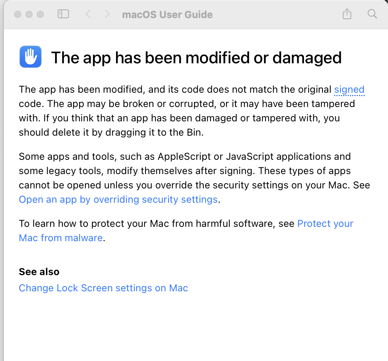Viewport: 388px width, 361px height.
Task: Click the "macOS User Guide" window title
Action: [x=167, y=15]
